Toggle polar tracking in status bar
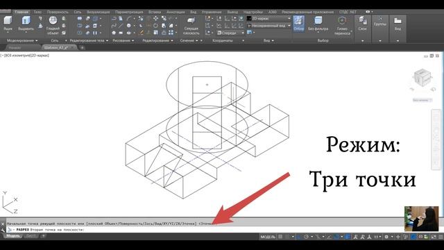Viewport: 444px width, 250px height. pyautogui.click(x=306, y=237)
